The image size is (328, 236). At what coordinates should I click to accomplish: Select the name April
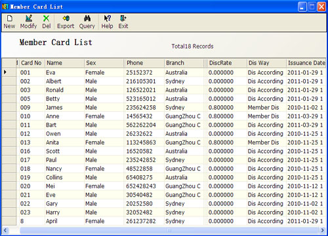52,221
